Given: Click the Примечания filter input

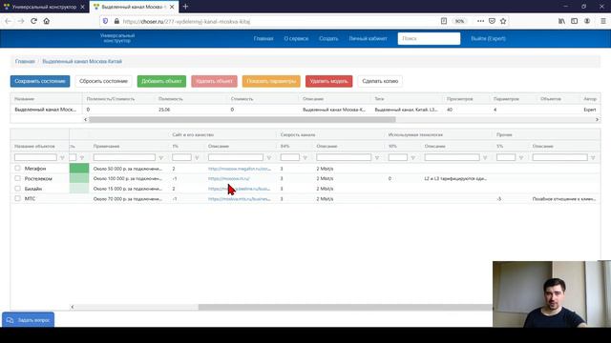Looking at the screenshot, I should tap(124, 157).
